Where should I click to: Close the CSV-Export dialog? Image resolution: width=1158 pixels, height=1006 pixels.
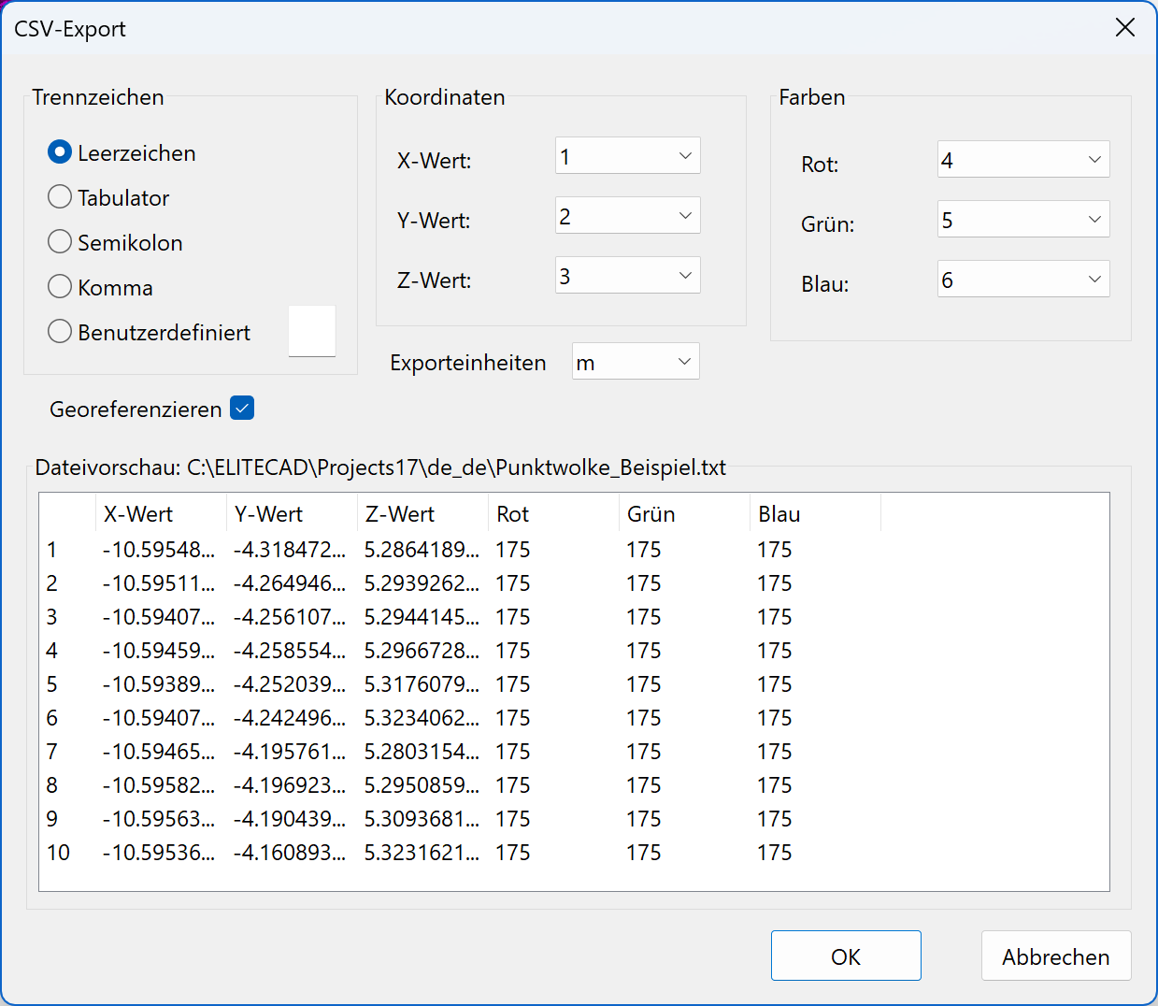1125,28
